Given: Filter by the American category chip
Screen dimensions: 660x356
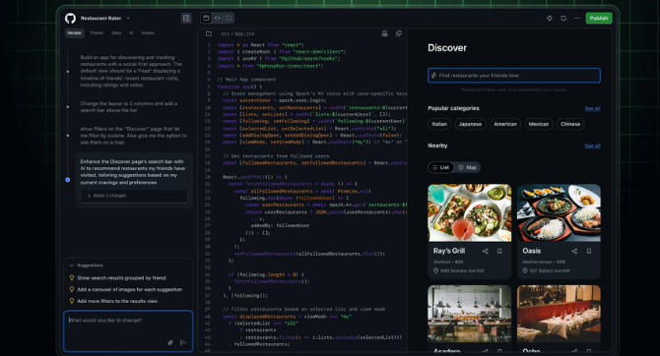Looking at the screenshot, I should point(505,124).
